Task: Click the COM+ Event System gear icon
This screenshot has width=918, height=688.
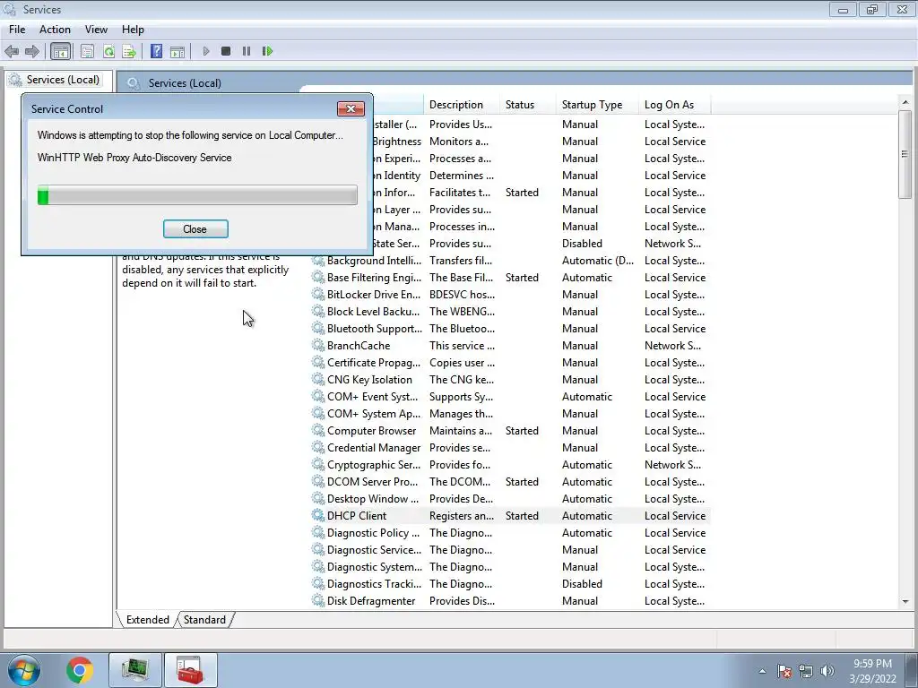Action: [318, 396]
